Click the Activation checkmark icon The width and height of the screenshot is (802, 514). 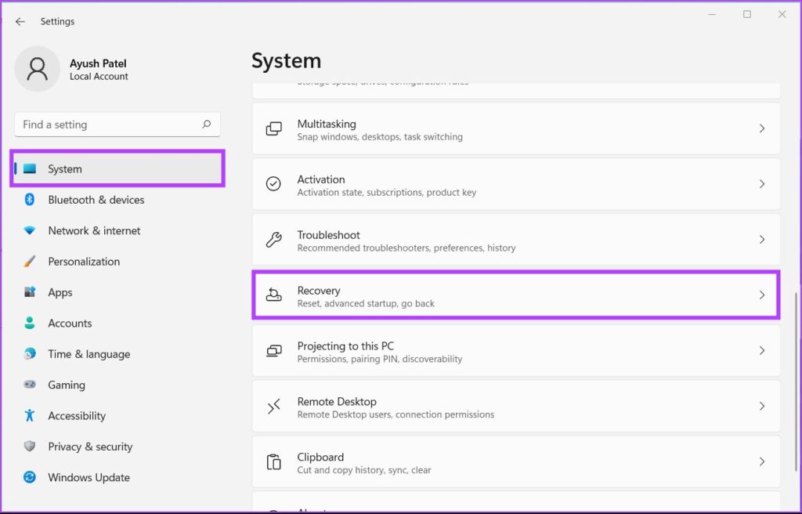coord(273,184)
